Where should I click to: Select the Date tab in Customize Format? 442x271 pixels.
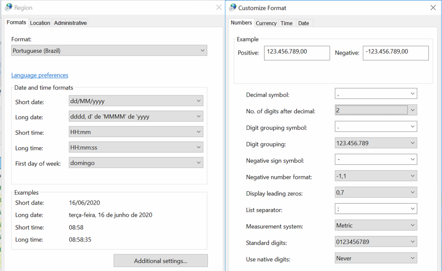pos(303,23)
